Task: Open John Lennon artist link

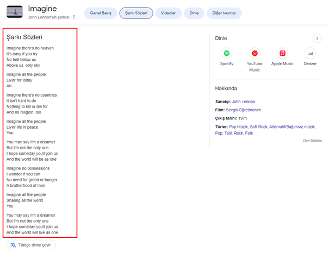Action: 244,102
